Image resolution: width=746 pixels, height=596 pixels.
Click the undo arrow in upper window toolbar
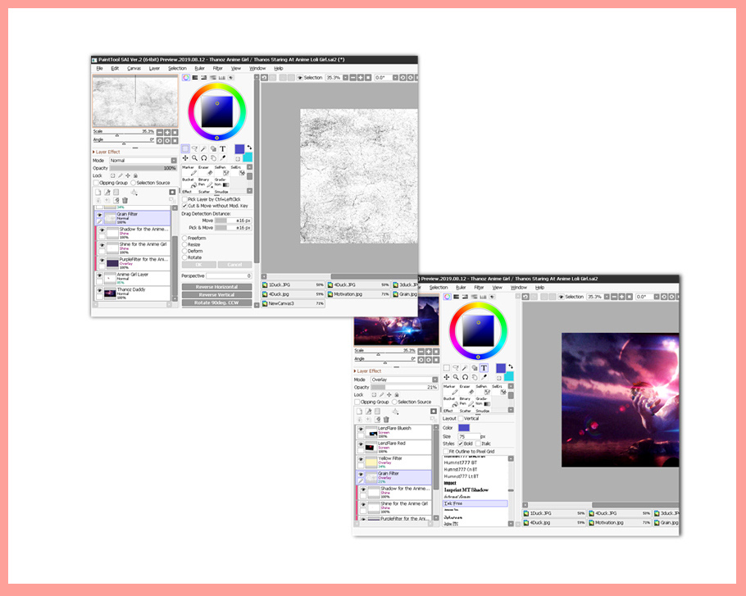(265, 78)
